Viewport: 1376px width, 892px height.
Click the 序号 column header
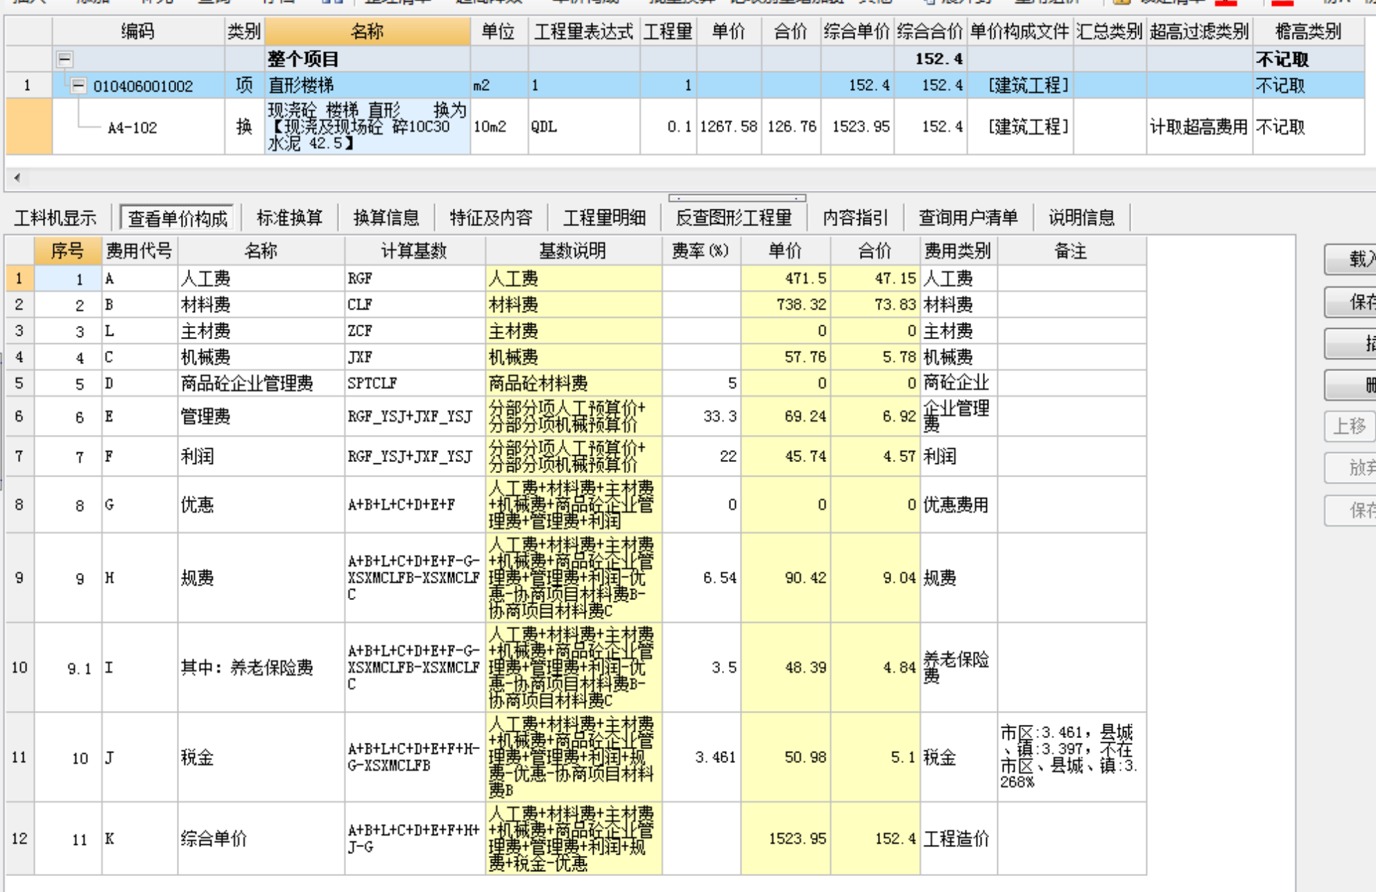tap(67, 250)
